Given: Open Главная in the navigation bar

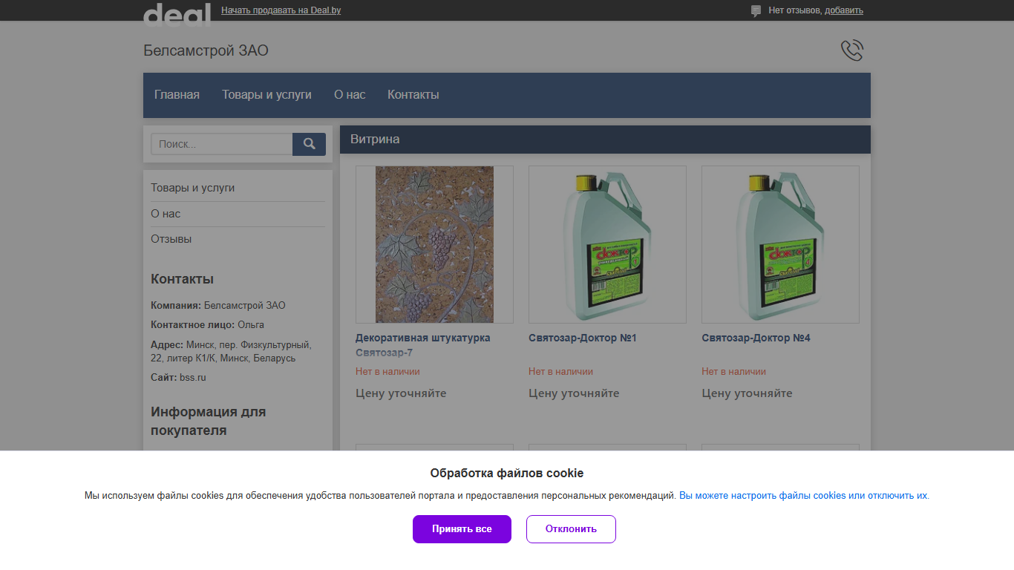Looking at the screenshot, I should (177, 95).
